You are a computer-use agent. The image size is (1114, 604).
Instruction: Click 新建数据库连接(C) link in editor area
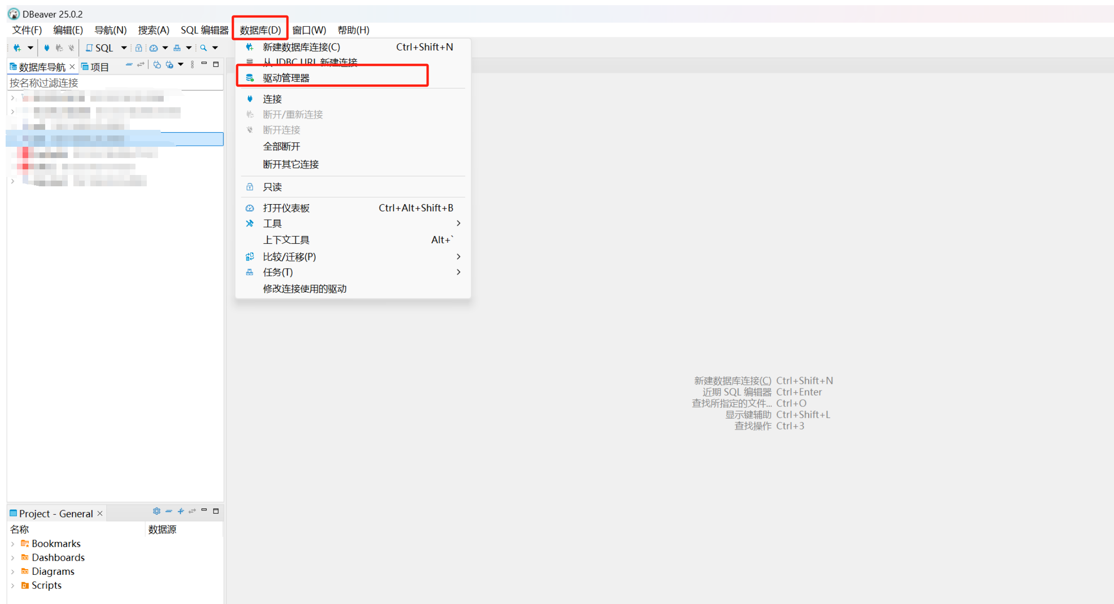(x=732, y=381)
